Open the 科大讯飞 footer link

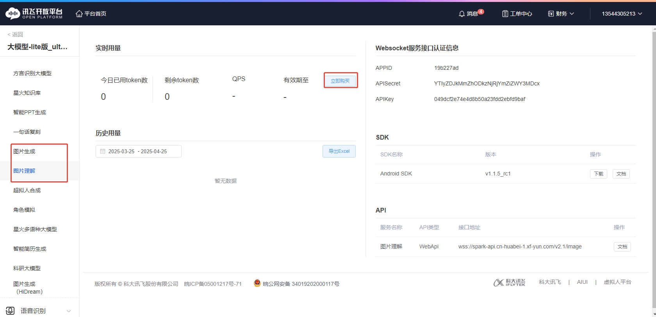pos(550,282)
